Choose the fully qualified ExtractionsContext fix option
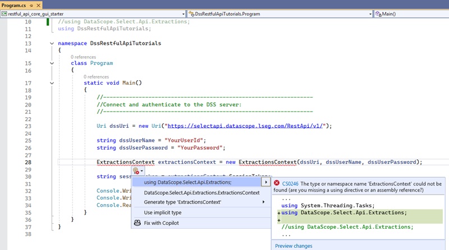 (201, 192)
